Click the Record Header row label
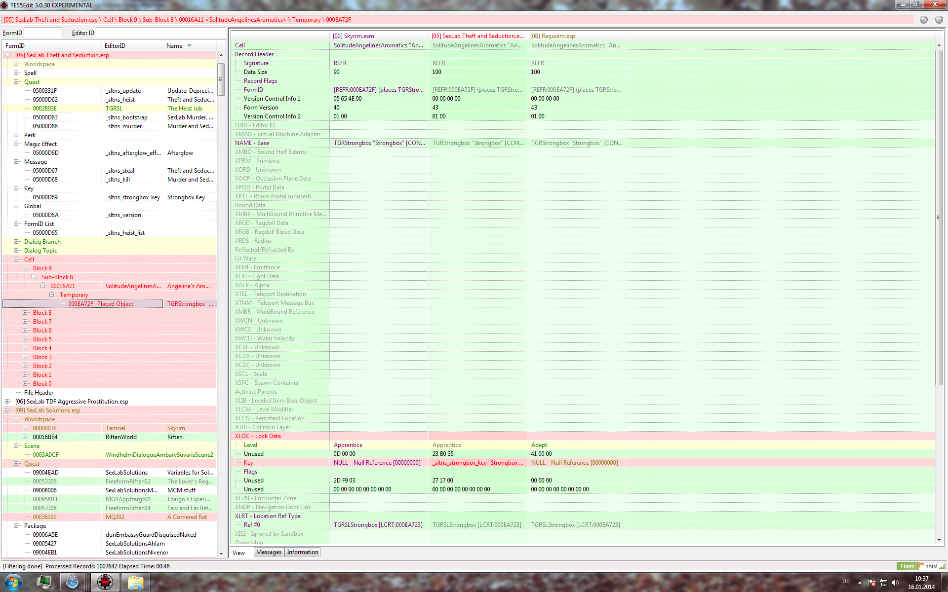This screenshot has width=948, height=592. 254,54
